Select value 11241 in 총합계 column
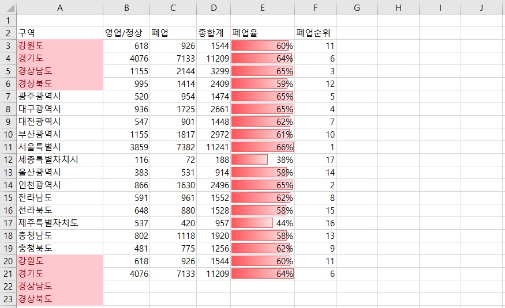The height and width of the screenshot is (308, 505). pos(214,147)
